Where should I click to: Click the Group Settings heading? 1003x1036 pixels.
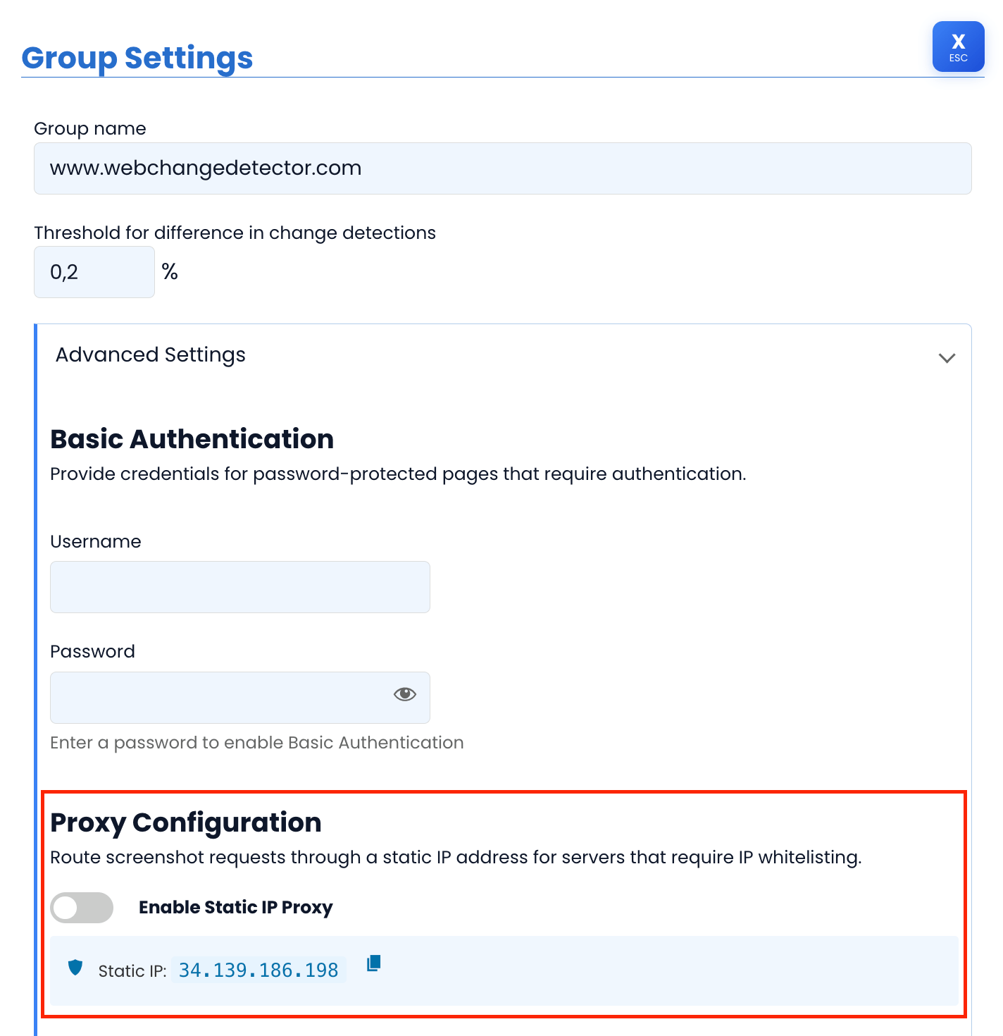coord(137,58)
